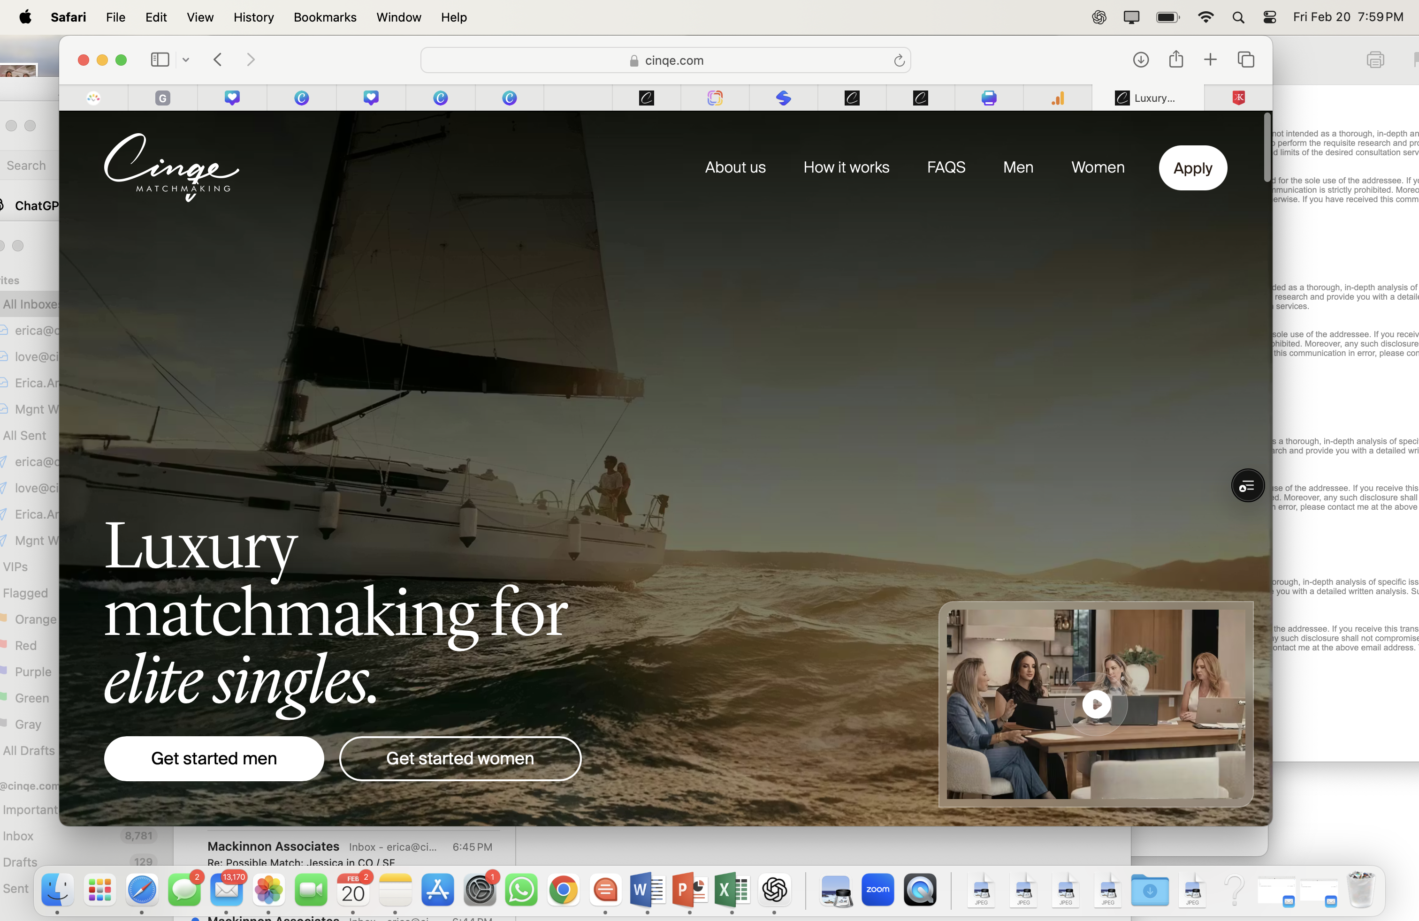The width and height of the screenshot is (1419, 921).
Task: Click the floating accessibility widget icon
Action: [x=1247, y=486]
